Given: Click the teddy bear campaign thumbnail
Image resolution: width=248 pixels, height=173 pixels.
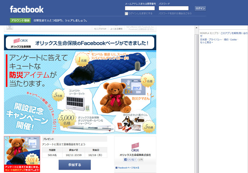Looking at the screenshot, I should point(22,154).
